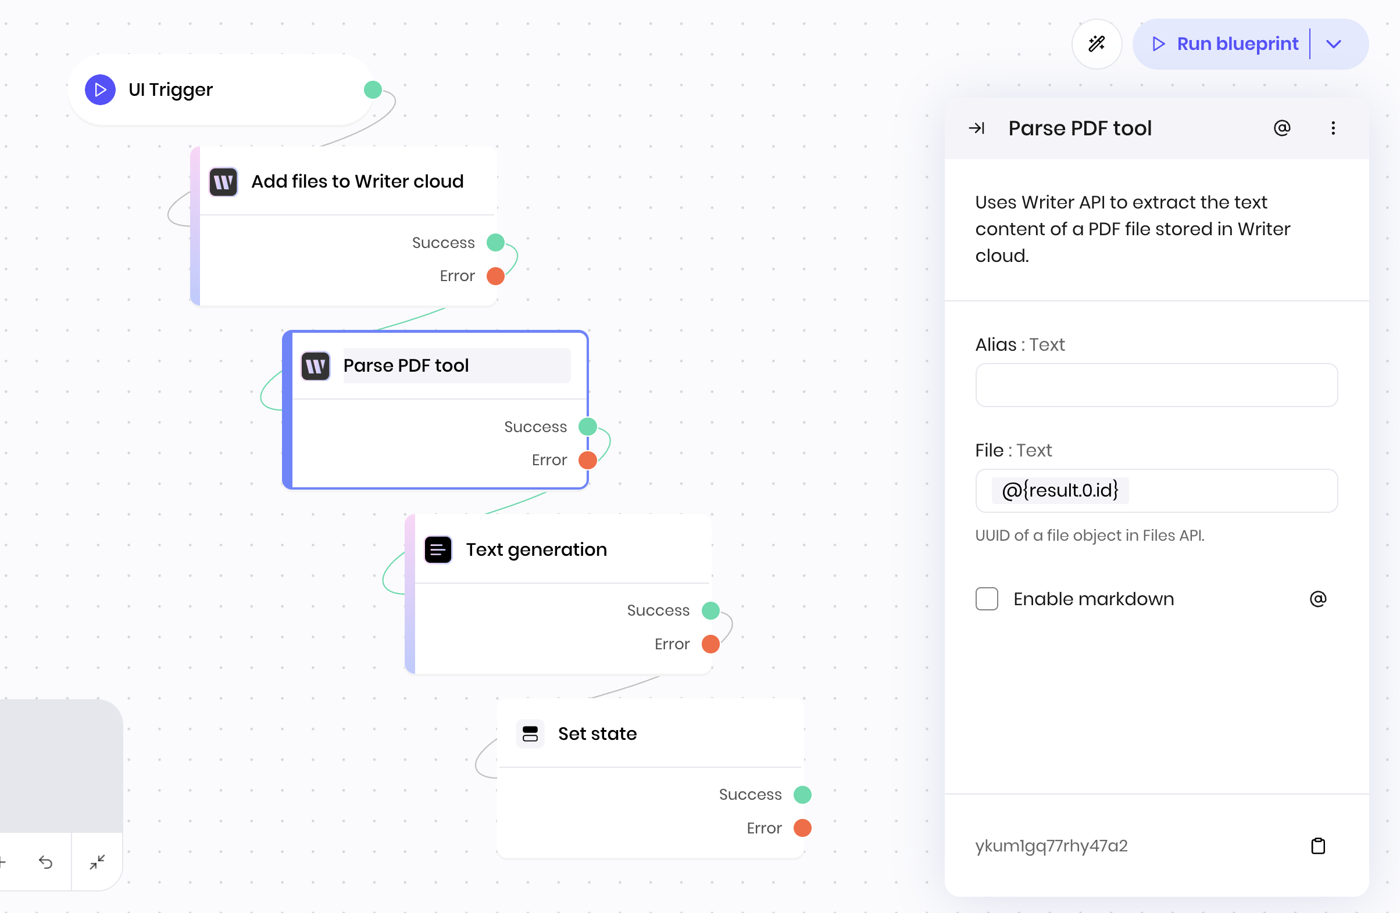
Task: Enable the markdown checkbox
Action: tap(987, 599)
